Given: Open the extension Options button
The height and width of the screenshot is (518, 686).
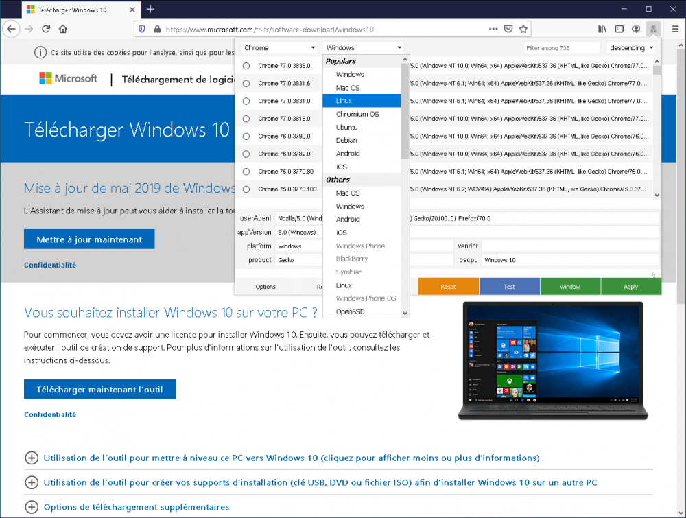Looking at the screenshot, I should pos(265,287).
